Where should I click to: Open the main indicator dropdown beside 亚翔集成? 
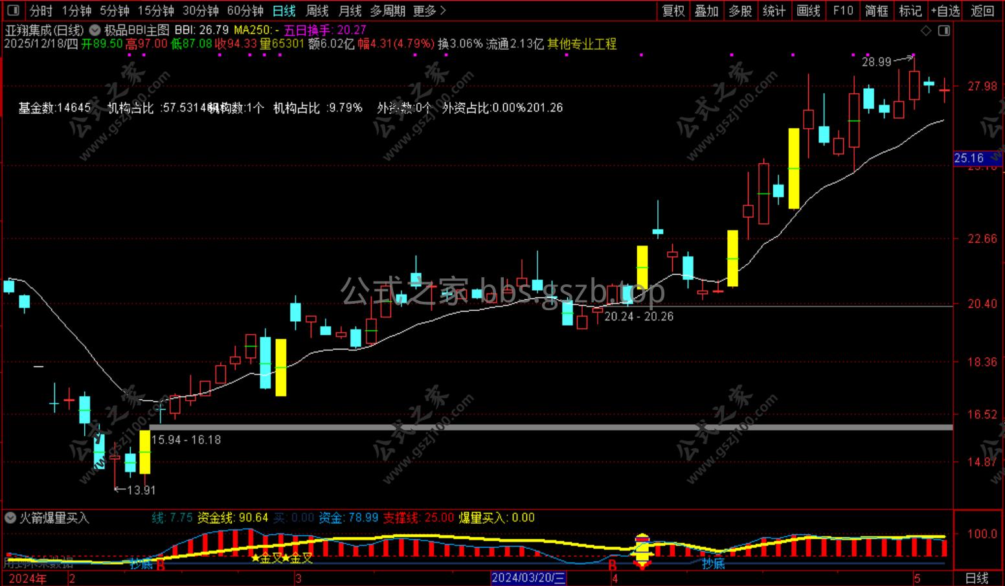95,30
